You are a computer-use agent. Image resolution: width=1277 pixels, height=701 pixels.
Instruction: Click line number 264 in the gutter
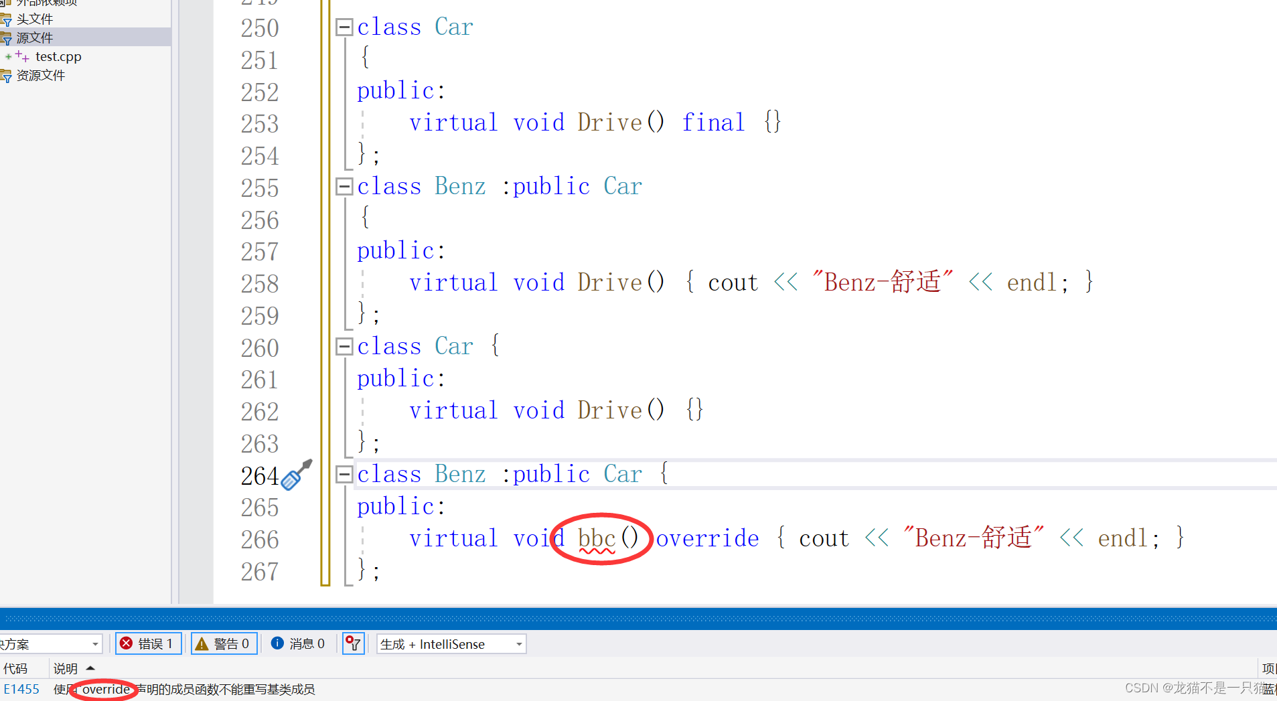point(259,476)
